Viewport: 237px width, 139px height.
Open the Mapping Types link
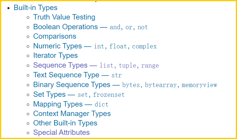71,104
